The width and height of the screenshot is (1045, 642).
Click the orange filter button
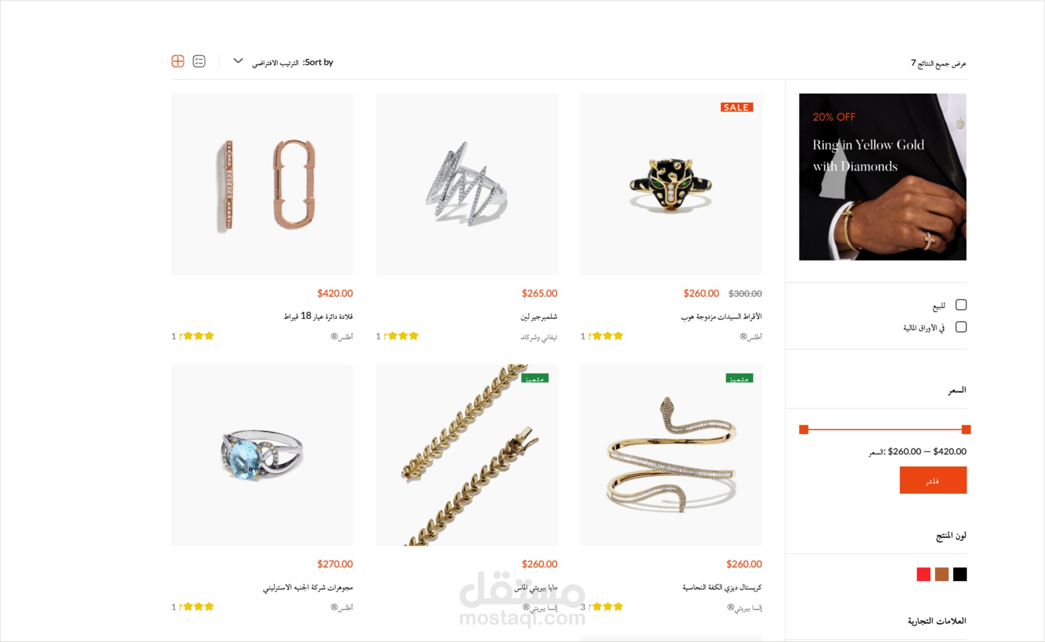pyautogui.click(x=933, y=480)
